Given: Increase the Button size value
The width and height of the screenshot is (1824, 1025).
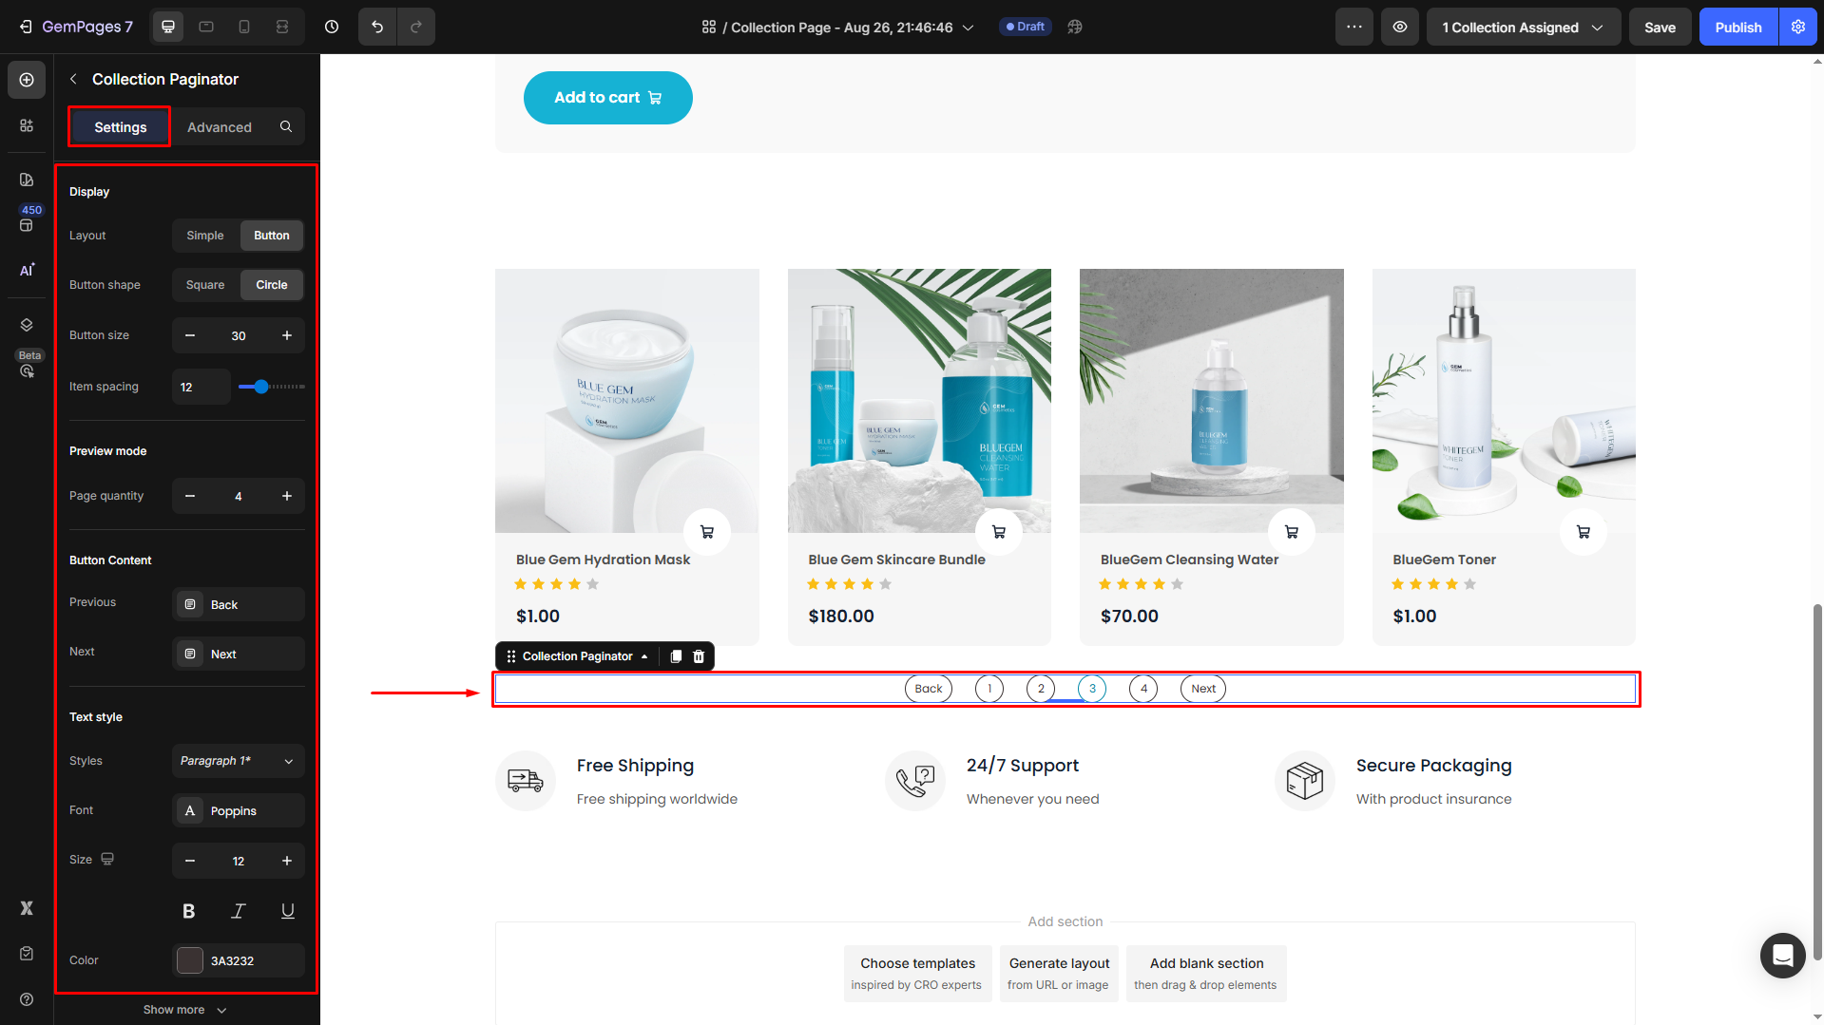Looking at the screenshot, I should (x=287, y=335).
